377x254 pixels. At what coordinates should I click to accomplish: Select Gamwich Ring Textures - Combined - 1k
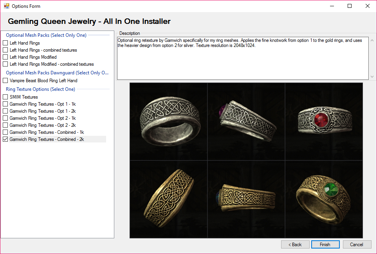click(x=5, y=132)
